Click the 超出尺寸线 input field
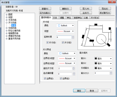 pyautogui.click(x=65, y=69)
